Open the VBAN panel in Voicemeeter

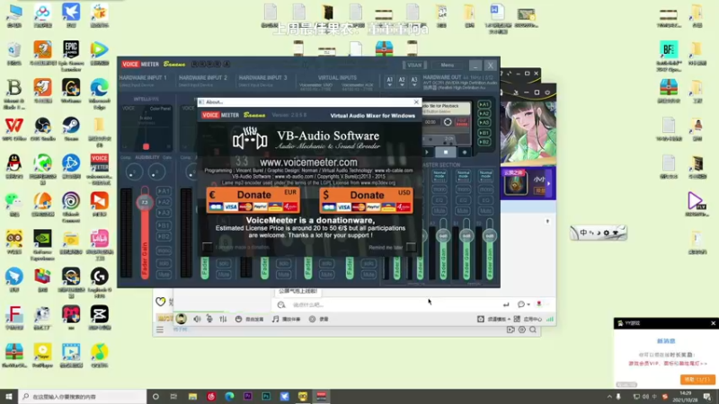414,65
